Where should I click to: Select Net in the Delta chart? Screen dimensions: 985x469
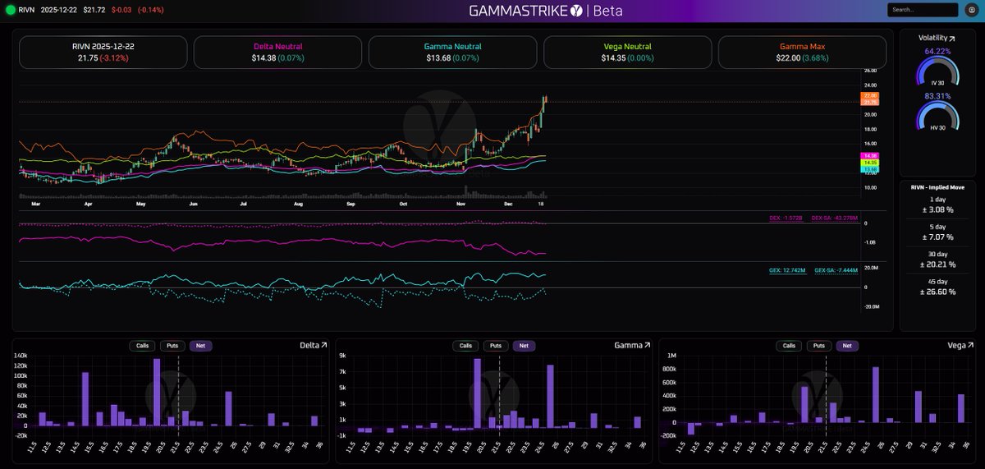200,346
